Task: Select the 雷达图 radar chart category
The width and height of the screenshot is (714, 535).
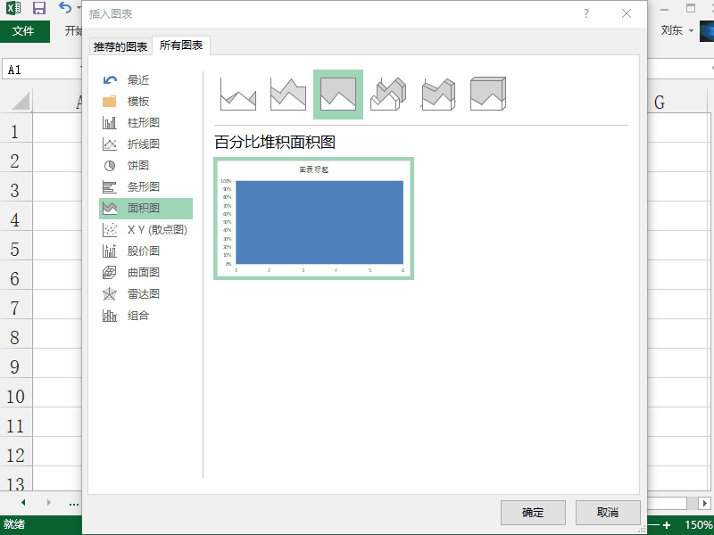Action: (x=145, y=294)
